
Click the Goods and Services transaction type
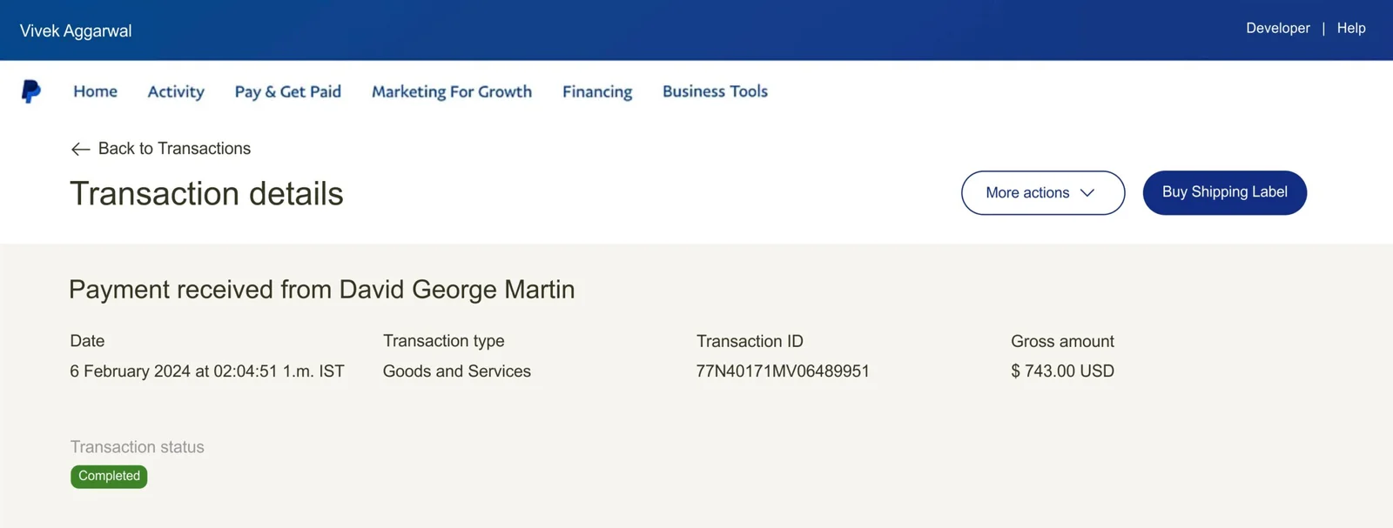pos(456,371)
